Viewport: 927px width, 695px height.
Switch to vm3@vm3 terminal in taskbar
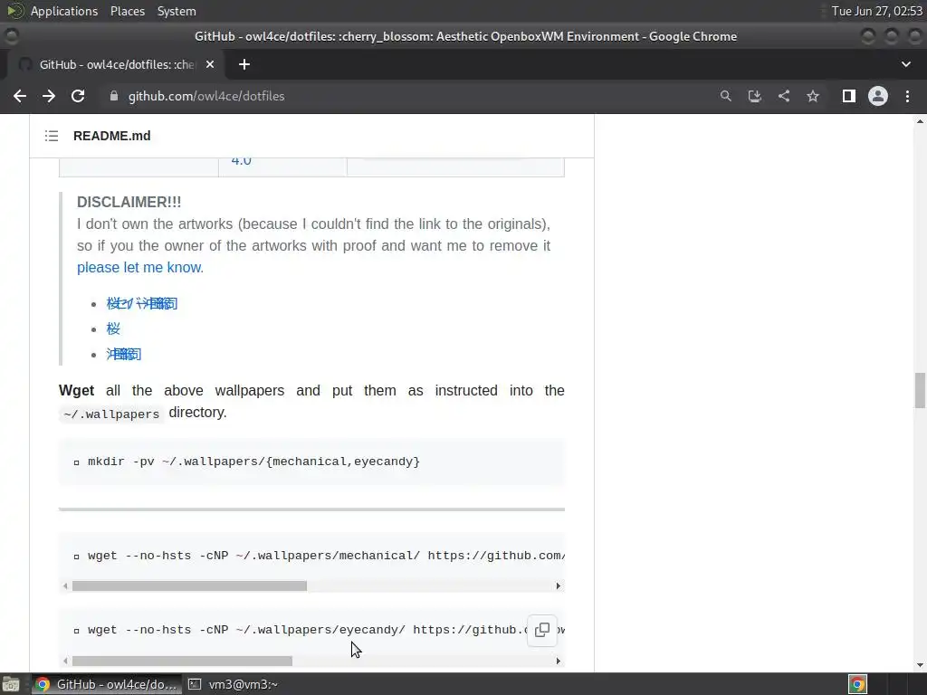[234, 684]
